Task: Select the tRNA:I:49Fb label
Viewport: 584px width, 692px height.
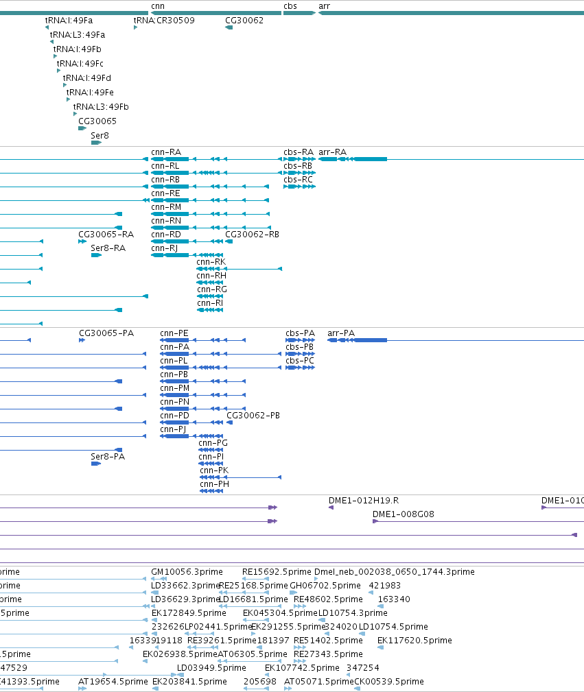Action: (x=78, y=49)
